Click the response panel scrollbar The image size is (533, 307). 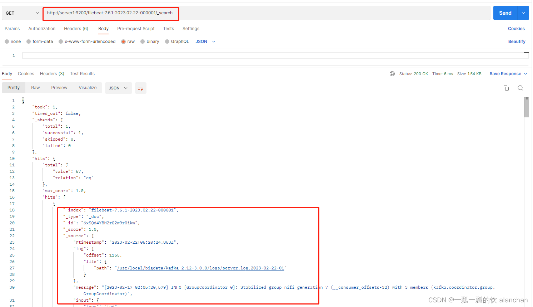[526, 107]
